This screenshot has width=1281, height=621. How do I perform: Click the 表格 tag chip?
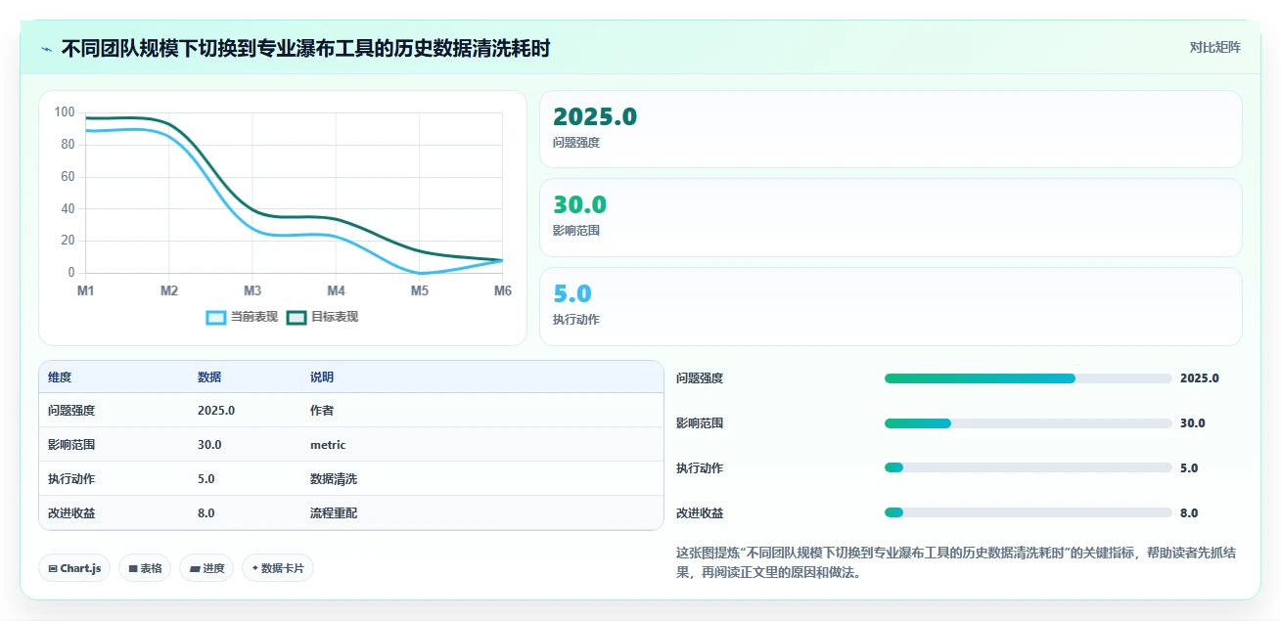coord(145,568)
